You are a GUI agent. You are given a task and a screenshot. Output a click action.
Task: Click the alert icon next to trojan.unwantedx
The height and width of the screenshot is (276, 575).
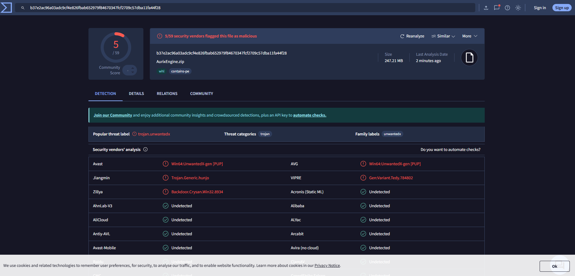coord(134,134)
